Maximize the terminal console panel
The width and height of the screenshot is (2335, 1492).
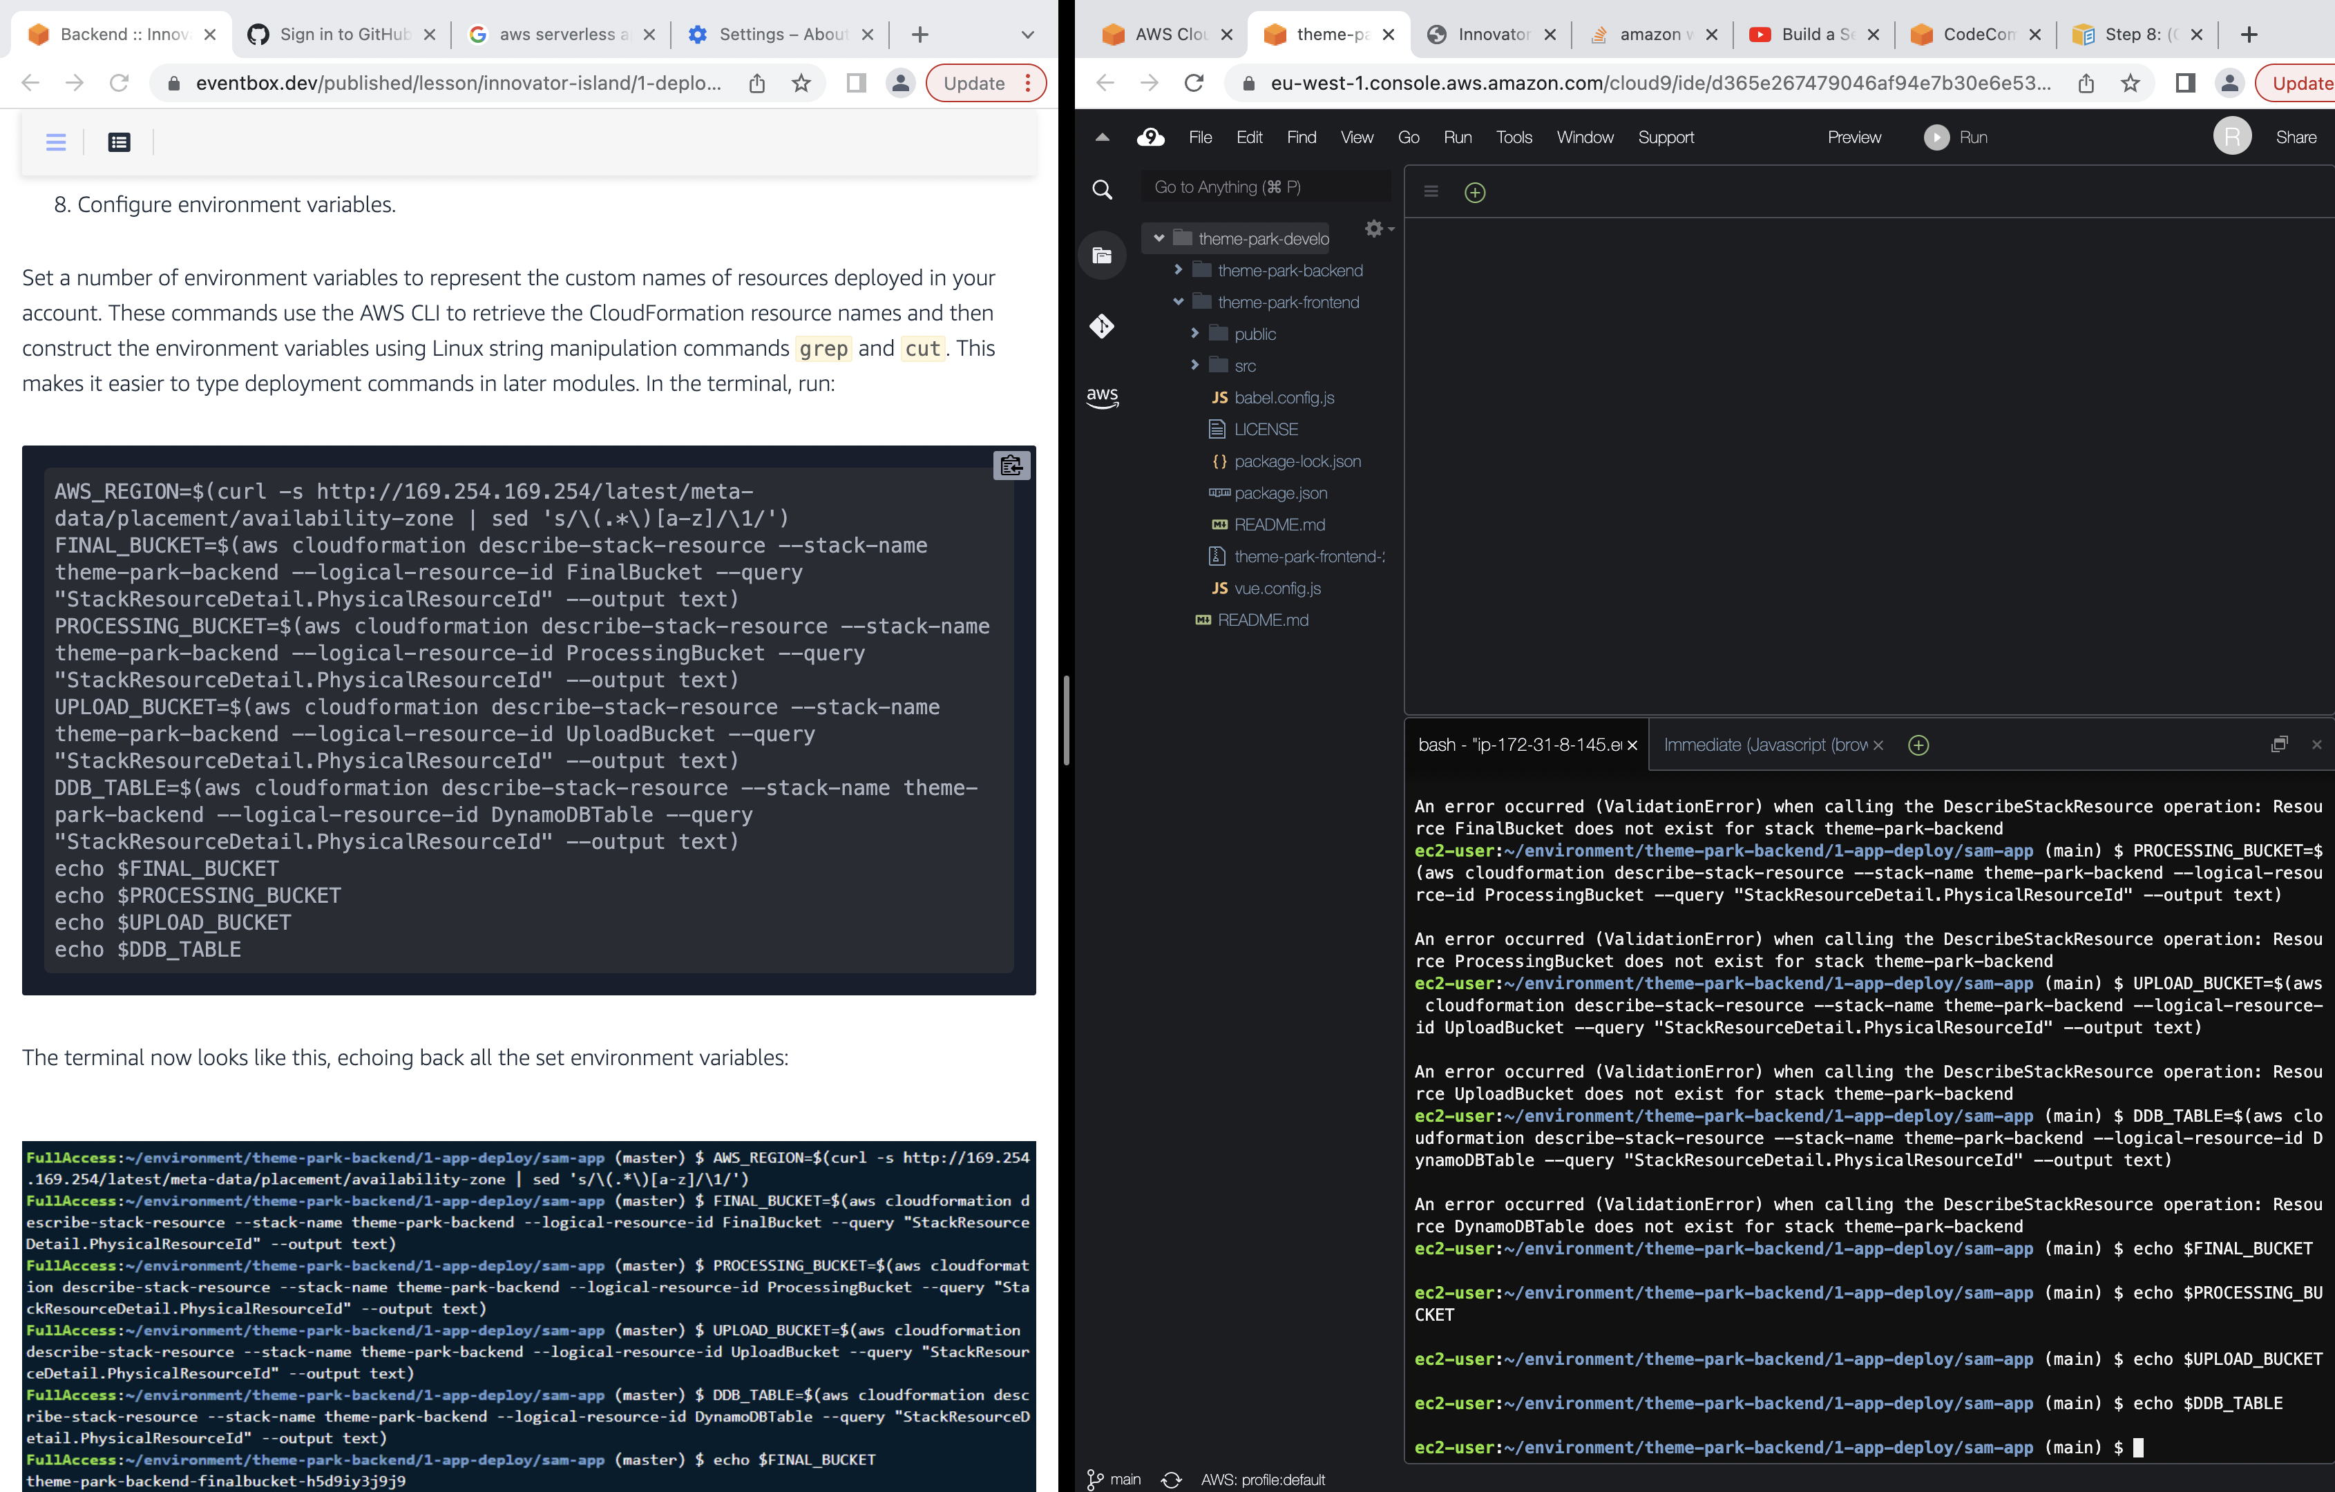click(x=2279, y=743)
